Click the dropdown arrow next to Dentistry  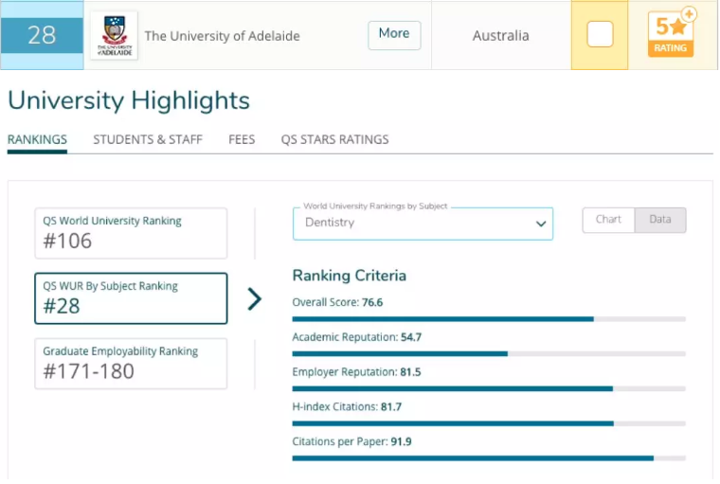541,224
